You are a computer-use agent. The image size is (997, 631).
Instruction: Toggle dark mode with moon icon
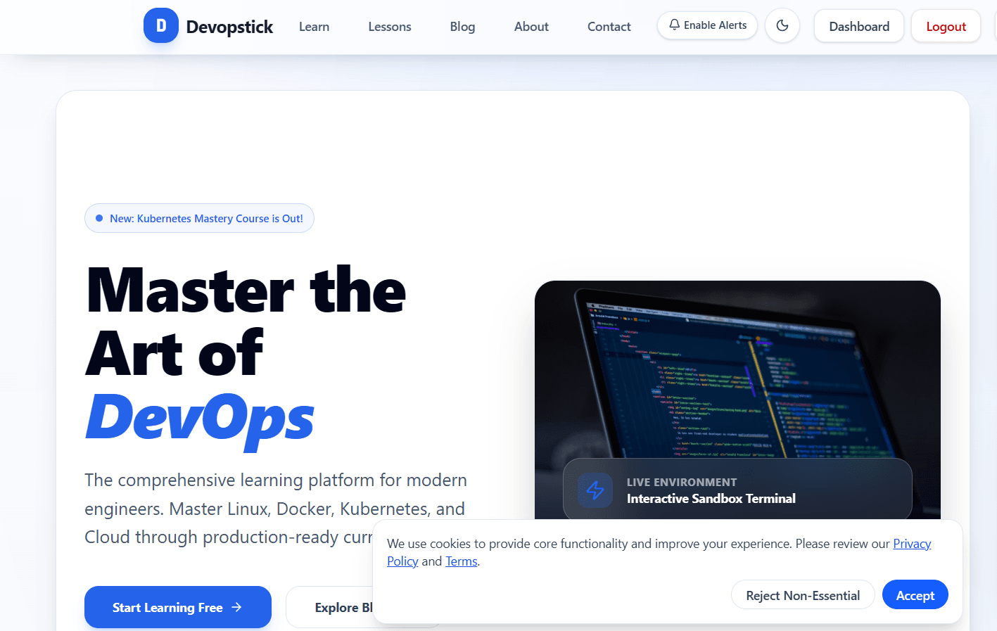[x=782, y=26]
